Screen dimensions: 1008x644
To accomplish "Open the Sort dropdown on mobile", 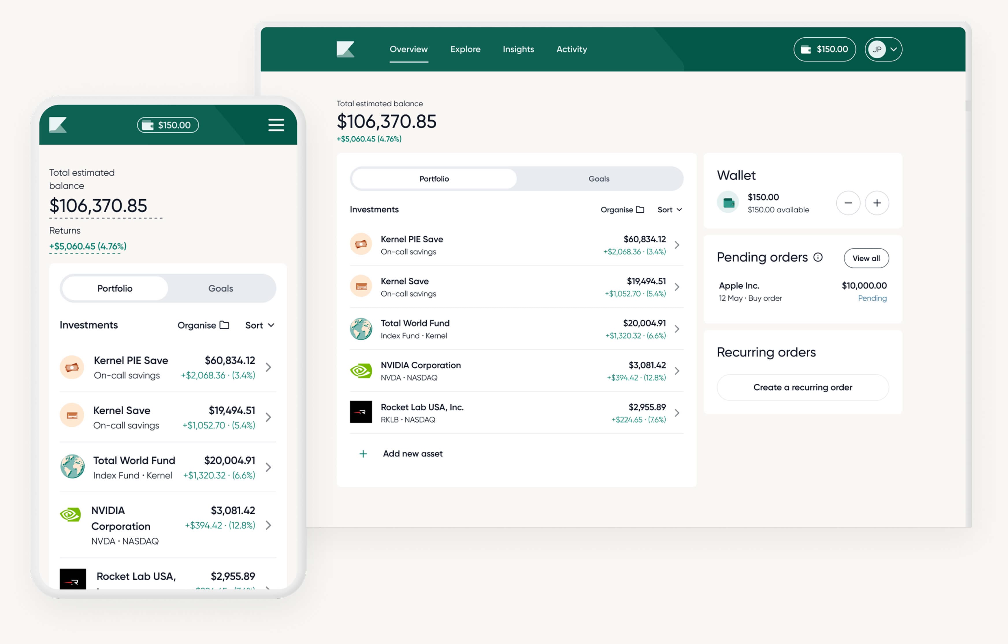I will click(260, 325).
